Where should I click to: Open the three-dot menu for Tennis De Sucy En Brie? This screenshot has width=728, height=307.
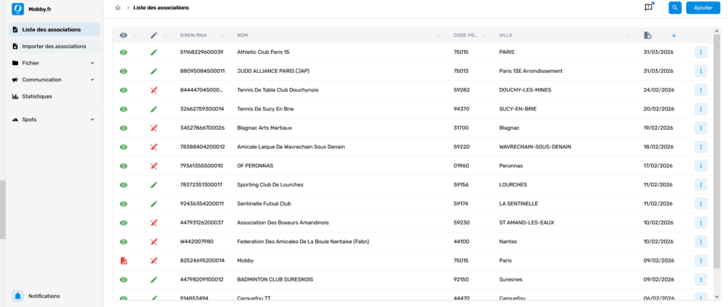[x=700, y=109]
